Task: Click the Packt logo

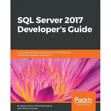Action: pos(83,100)
